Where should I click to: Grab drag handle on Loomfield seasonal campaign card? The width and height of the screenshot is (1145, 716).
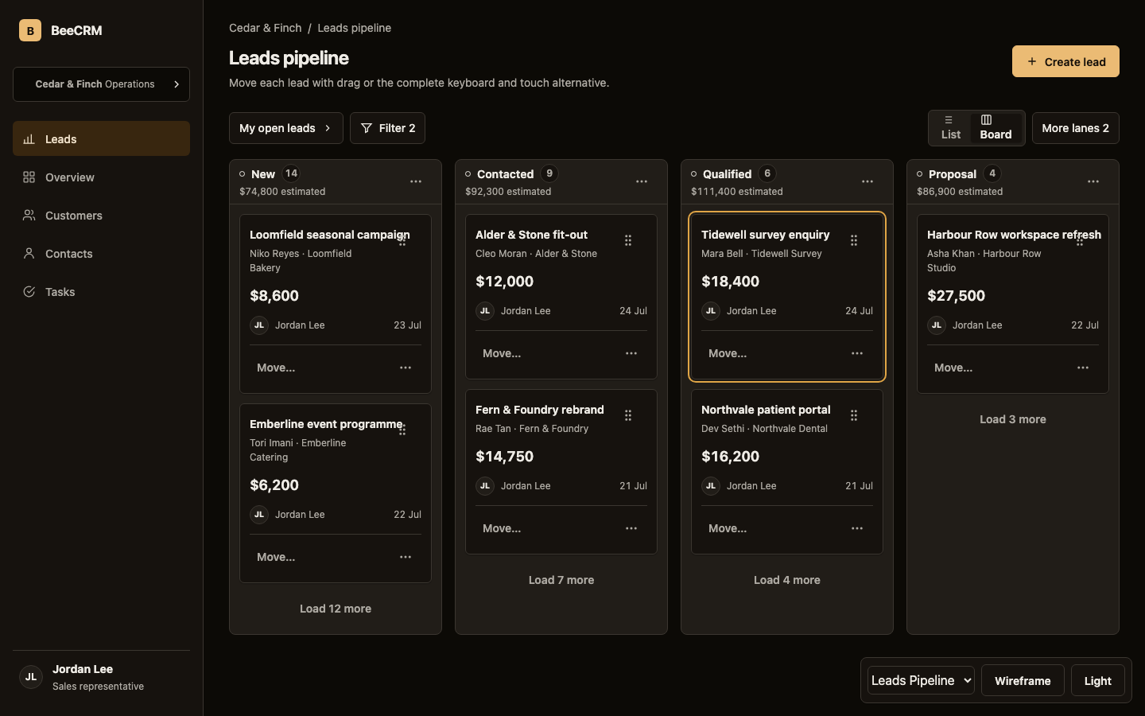pos(402,240)
